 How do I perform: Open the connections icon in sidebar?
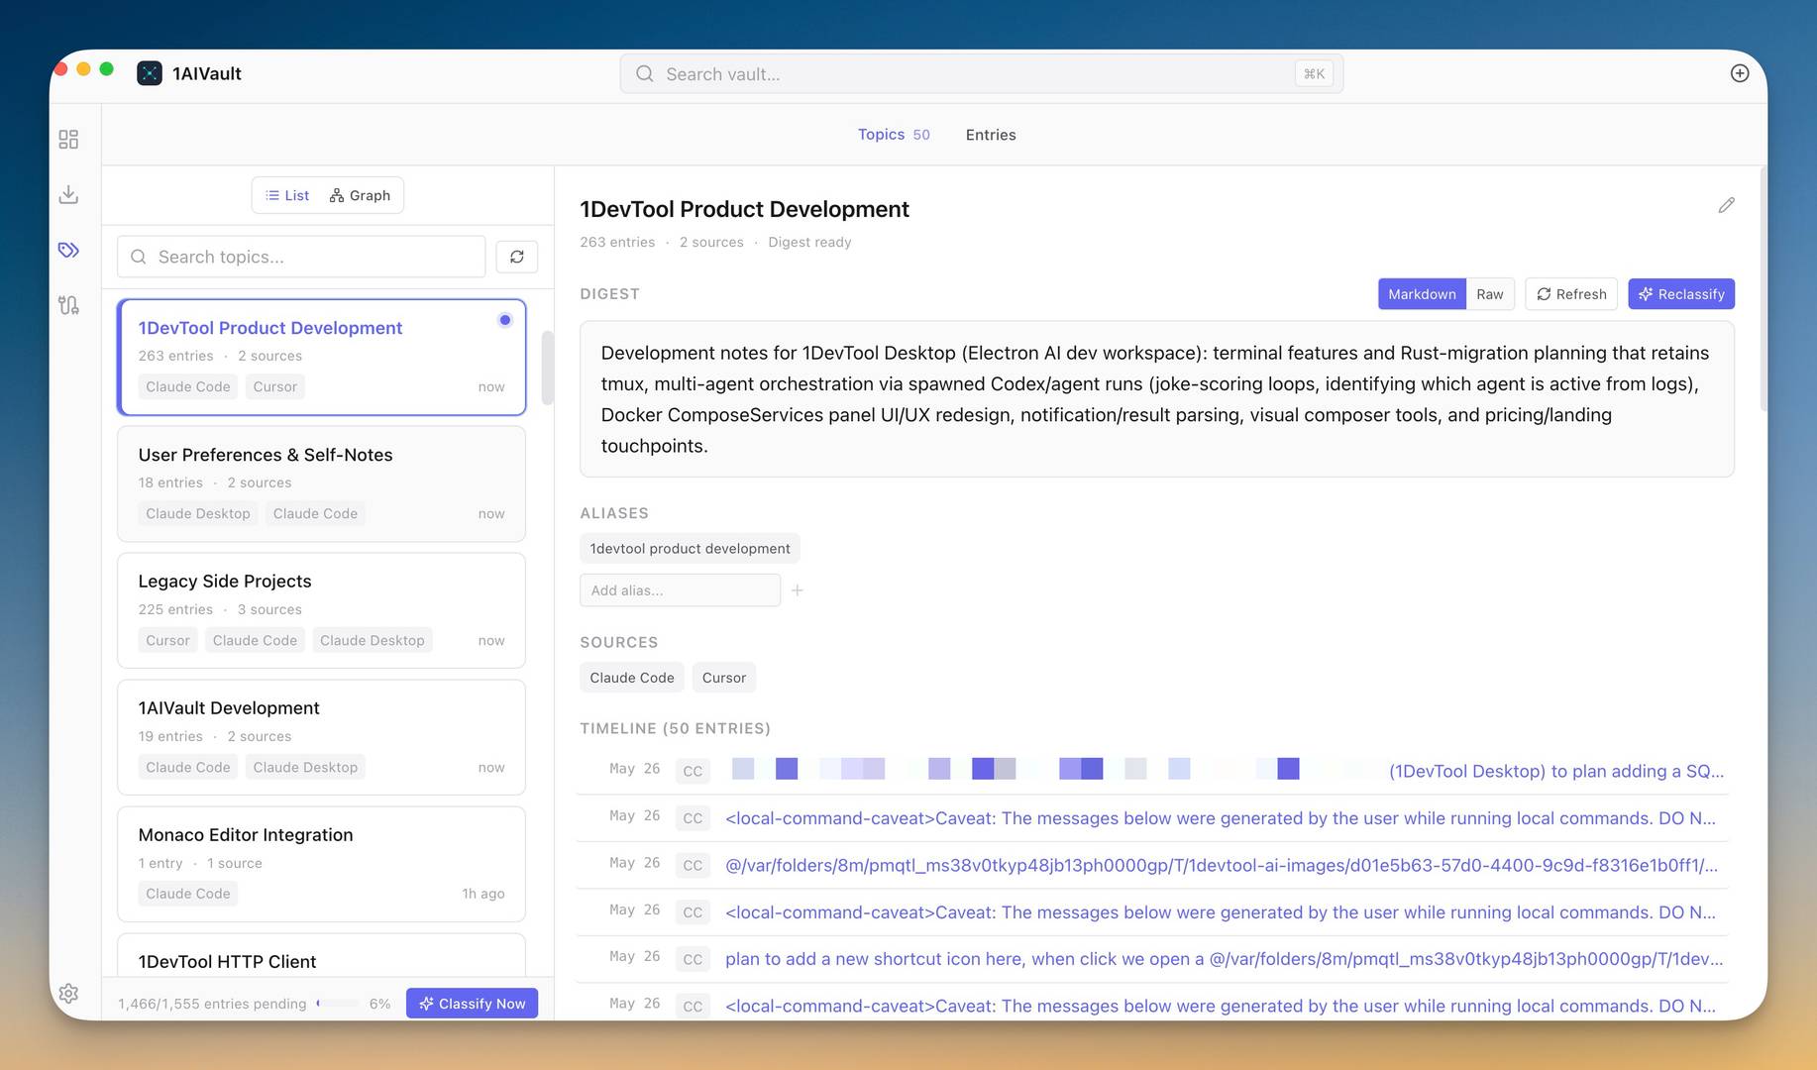68,305
